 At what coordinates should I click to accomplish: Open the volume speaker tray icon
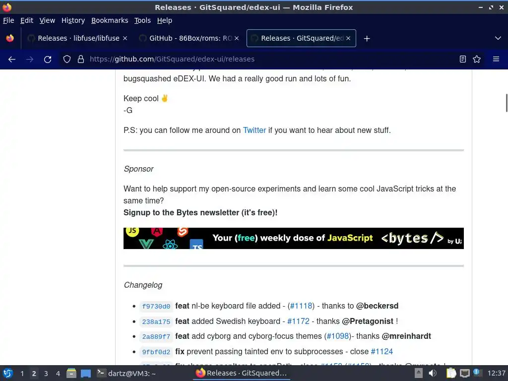click(x=433, y=373)
